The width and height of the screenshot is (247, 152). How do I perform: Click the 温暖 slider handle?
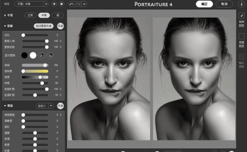pyautogui.click(x=35, y=133)
